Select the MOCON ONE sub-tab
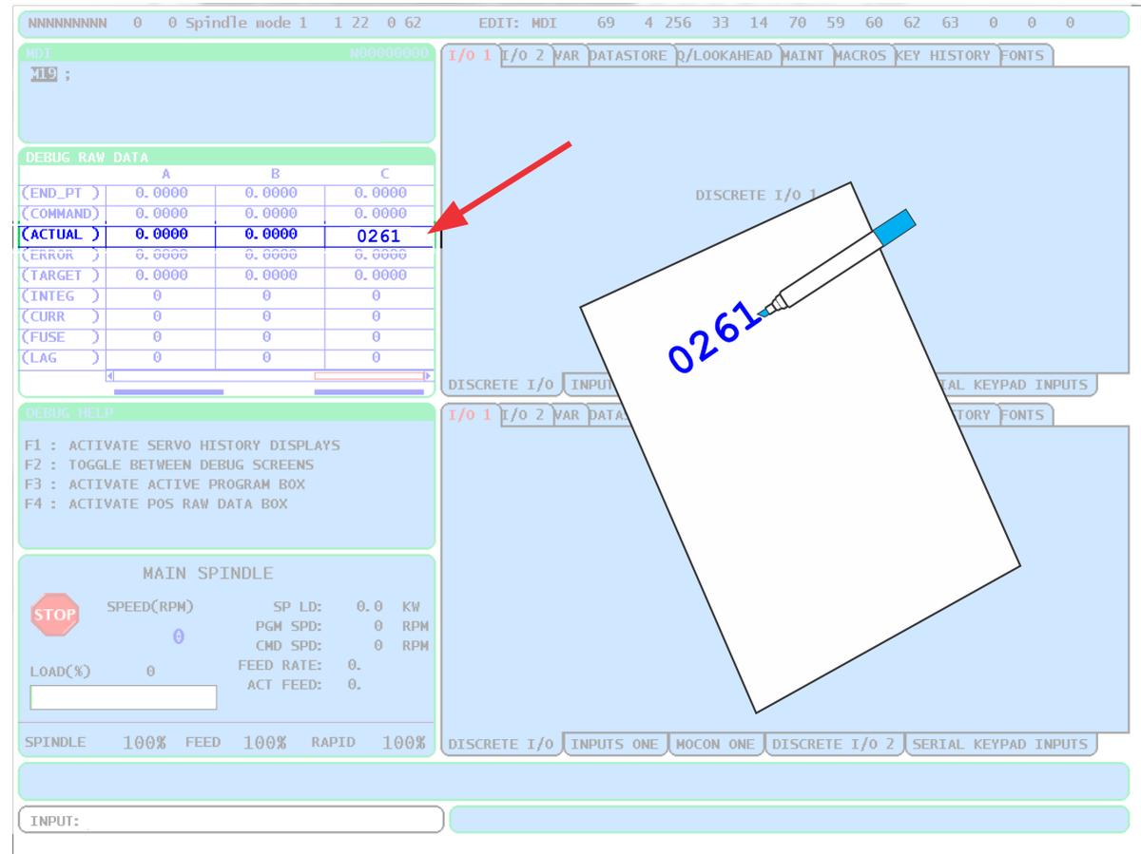The width and height of the screenshot is (1141, 854). pyautogui.click(x=716, y=745)
